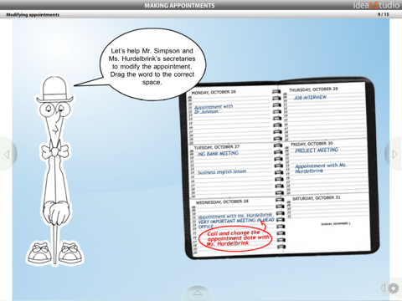402x301 pixels.
Task: Click the ideaLStudio logo
Action: tap(376, 5)
